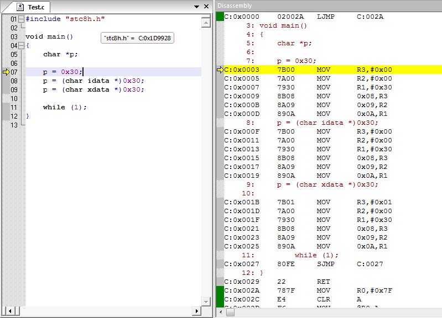
Task: Click disassembly row C:0x0007 MOV R1,#0x30
Action: pyautogui.click(x=332, y=87)
